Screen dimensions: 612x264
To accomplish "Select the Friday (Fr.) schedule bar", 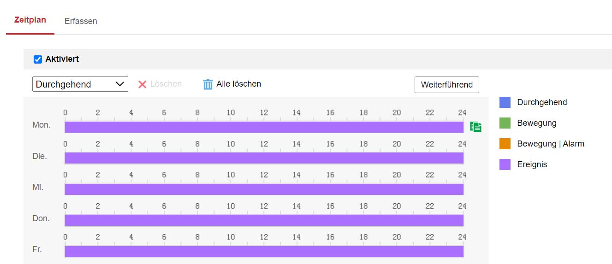I will pos(264,252).
